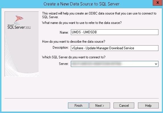The width and height of the screenshot is (163, 113).
Task: Advance with the Next > button
Action: tap(100, 106)
